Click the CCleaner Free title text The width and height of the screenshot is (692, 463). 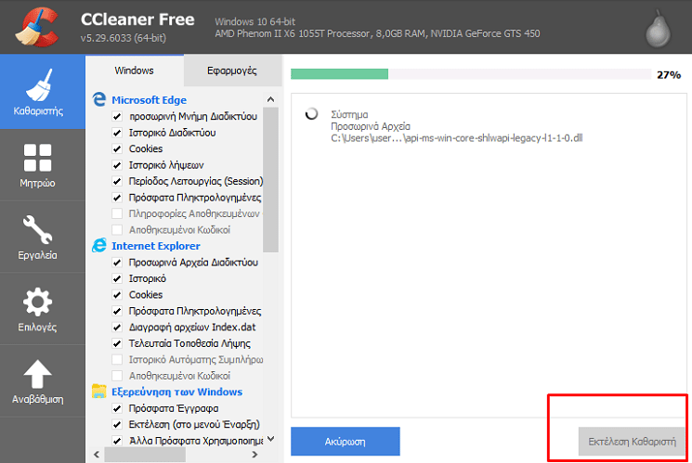coord(137,19)
